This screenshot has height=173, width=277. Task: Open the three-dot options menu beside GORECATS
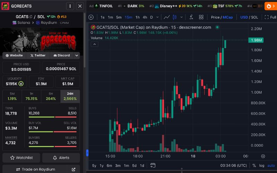(70, 6)
